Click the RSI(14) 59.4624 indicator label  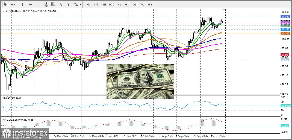[12, 98]
